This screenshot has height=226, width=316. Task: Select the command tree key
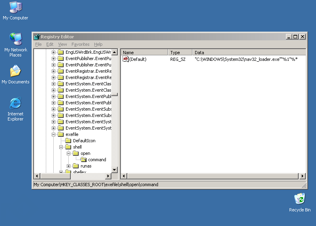tap(97, 160)
